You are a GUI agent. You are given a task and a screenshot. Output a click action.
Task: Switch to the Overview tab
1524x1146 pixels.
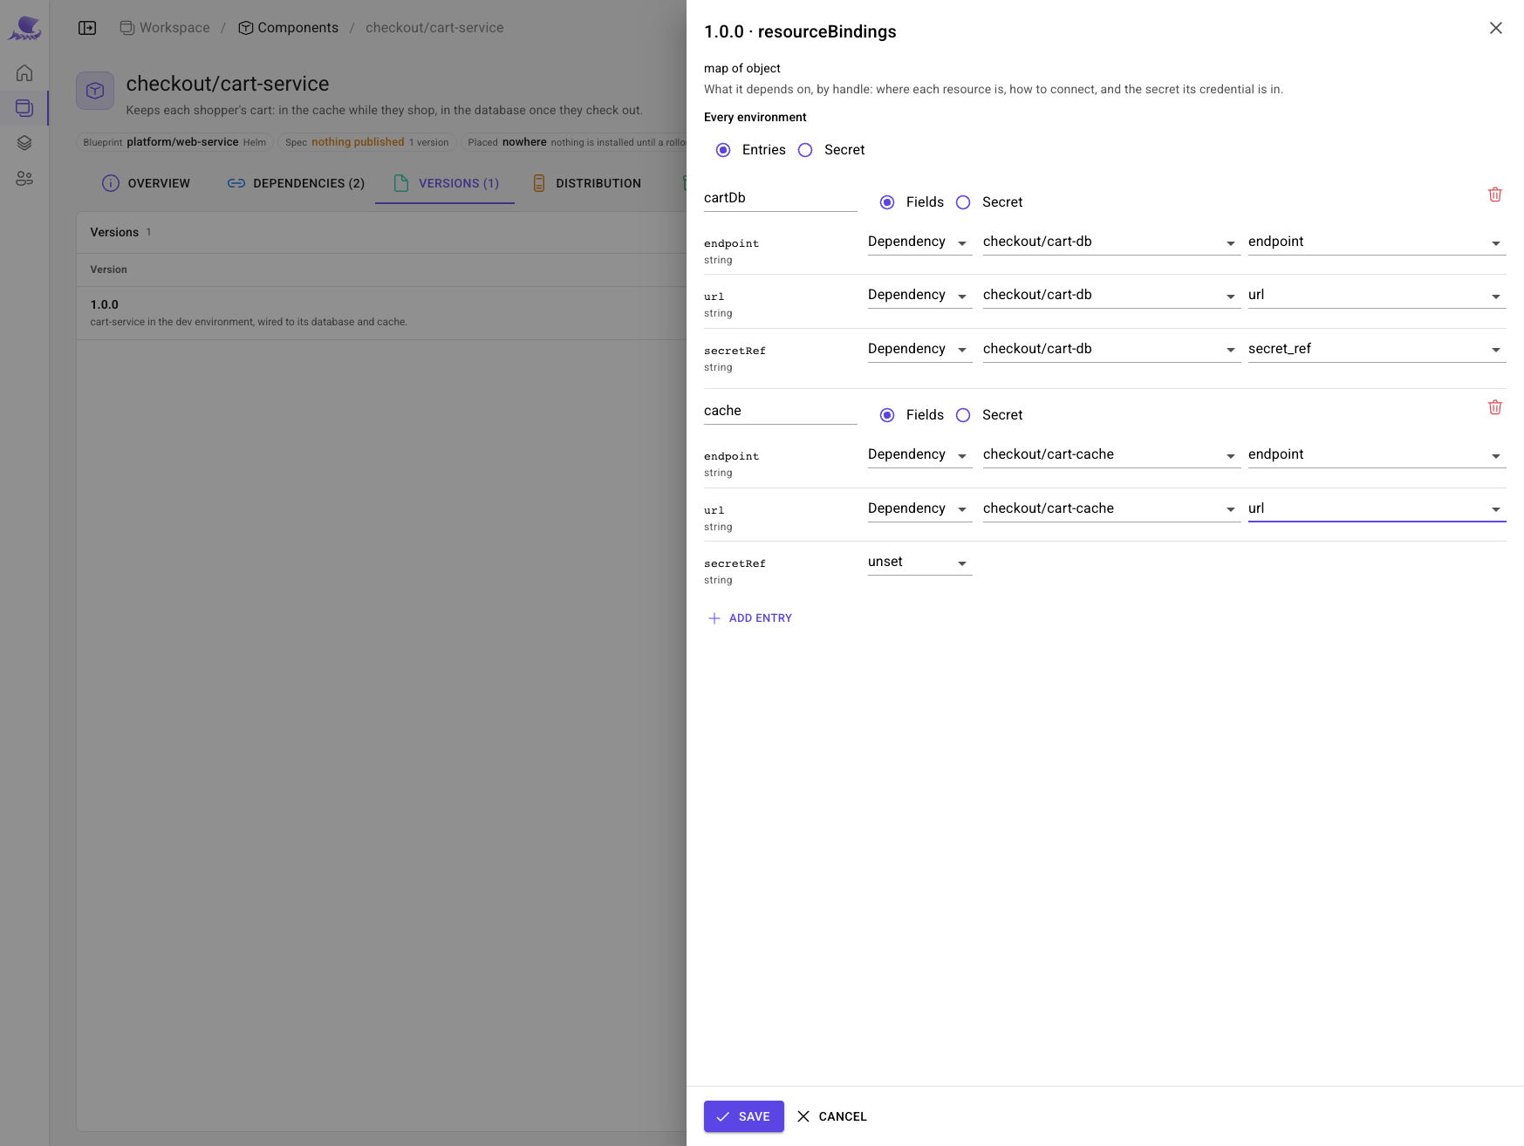146,183
